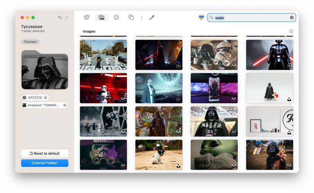Click the Darth Vader folder preview

coord(45,69)
